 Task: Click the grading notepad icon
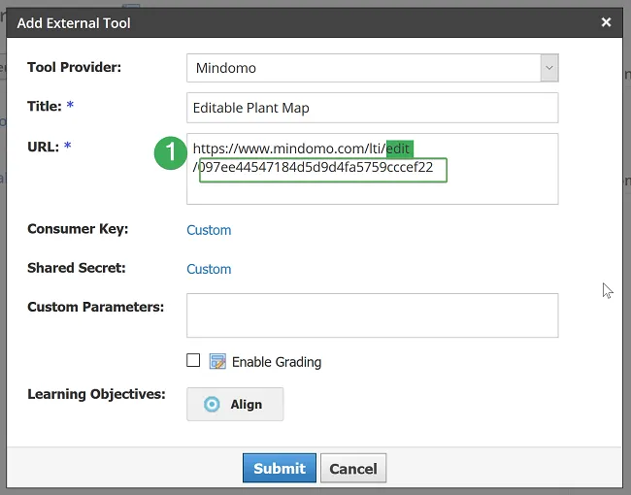pos(217,362)
